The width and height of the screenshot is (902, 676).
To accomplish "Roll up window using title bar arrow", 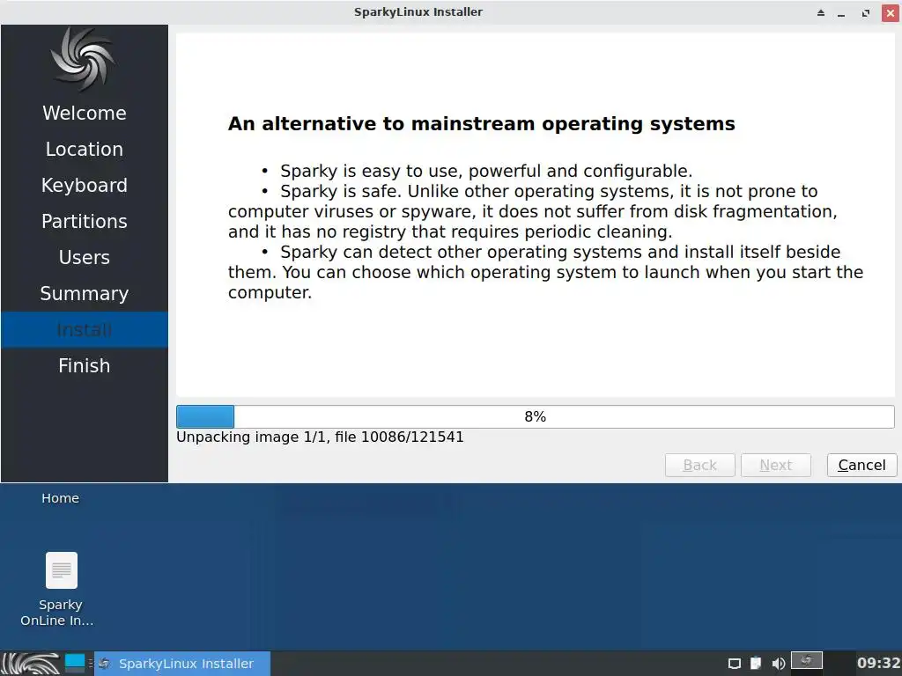I will point(821,12).
